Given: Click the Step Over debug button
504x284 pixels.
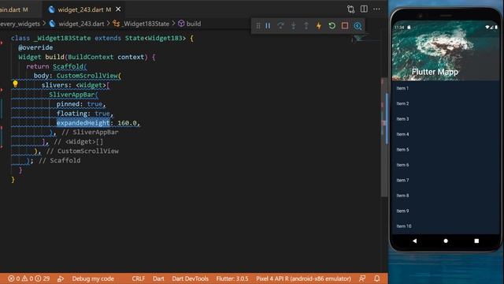Looking at the screenshot, I should (x=280, y=26).
